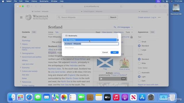The height and width of the screenshot is (103, 184).
Task: Open new tab with plus icon
Action: tap(160, 6)
